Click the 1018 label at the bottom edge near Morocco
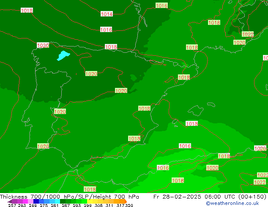This screenshot has width=268, height=207. tap(90, 189)
